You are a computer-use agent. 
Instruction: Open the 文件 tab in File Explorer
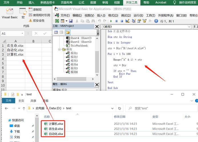pos(9,101)
